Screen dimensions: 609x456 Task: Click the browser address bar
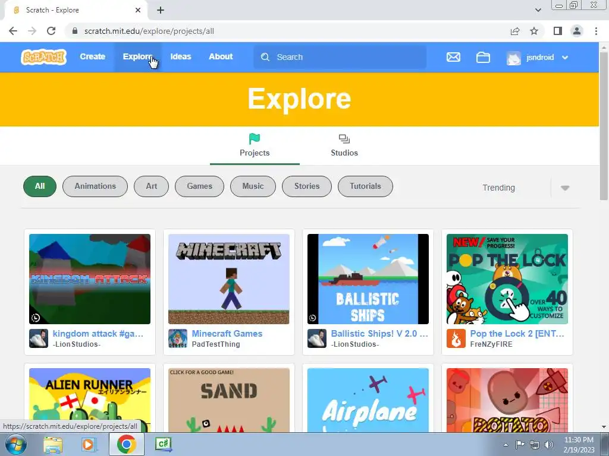(x=288, y=31)
